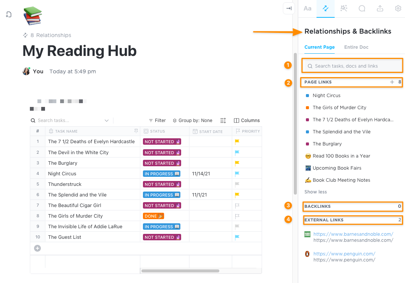Open the Columns selector

point(247,121)
